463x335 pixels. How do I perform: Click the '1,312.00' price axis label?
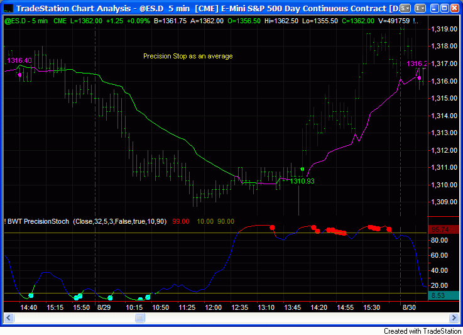pyautogui.click(x=444, y=150)
